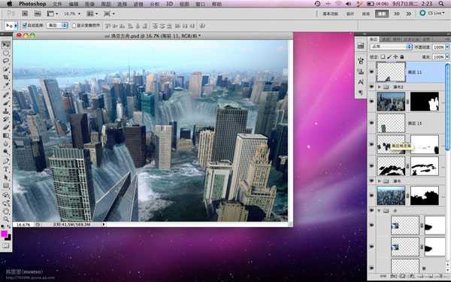Screen dimensions: 451x282
Task: Open the 图像 (Image) menu
Action: tap(89, 4)
